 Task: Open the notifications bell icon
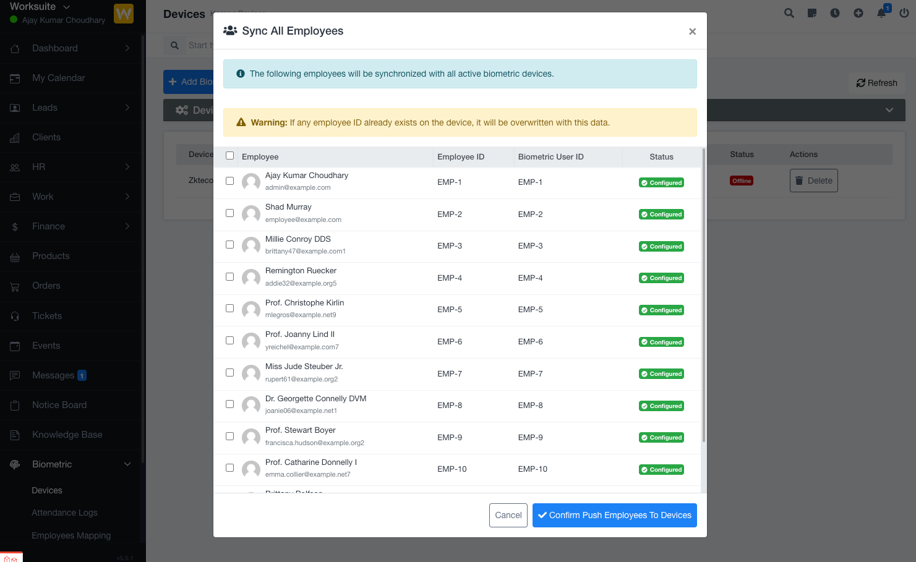[881, 13]
